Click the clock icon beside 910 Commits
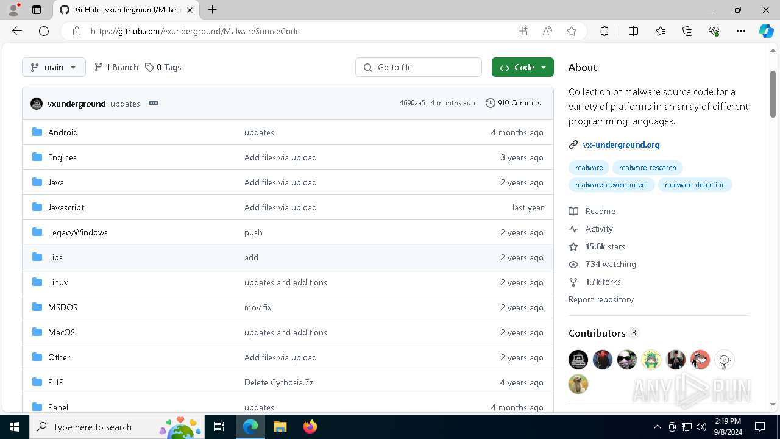The image size is (780, 439). tap(490, 103)
